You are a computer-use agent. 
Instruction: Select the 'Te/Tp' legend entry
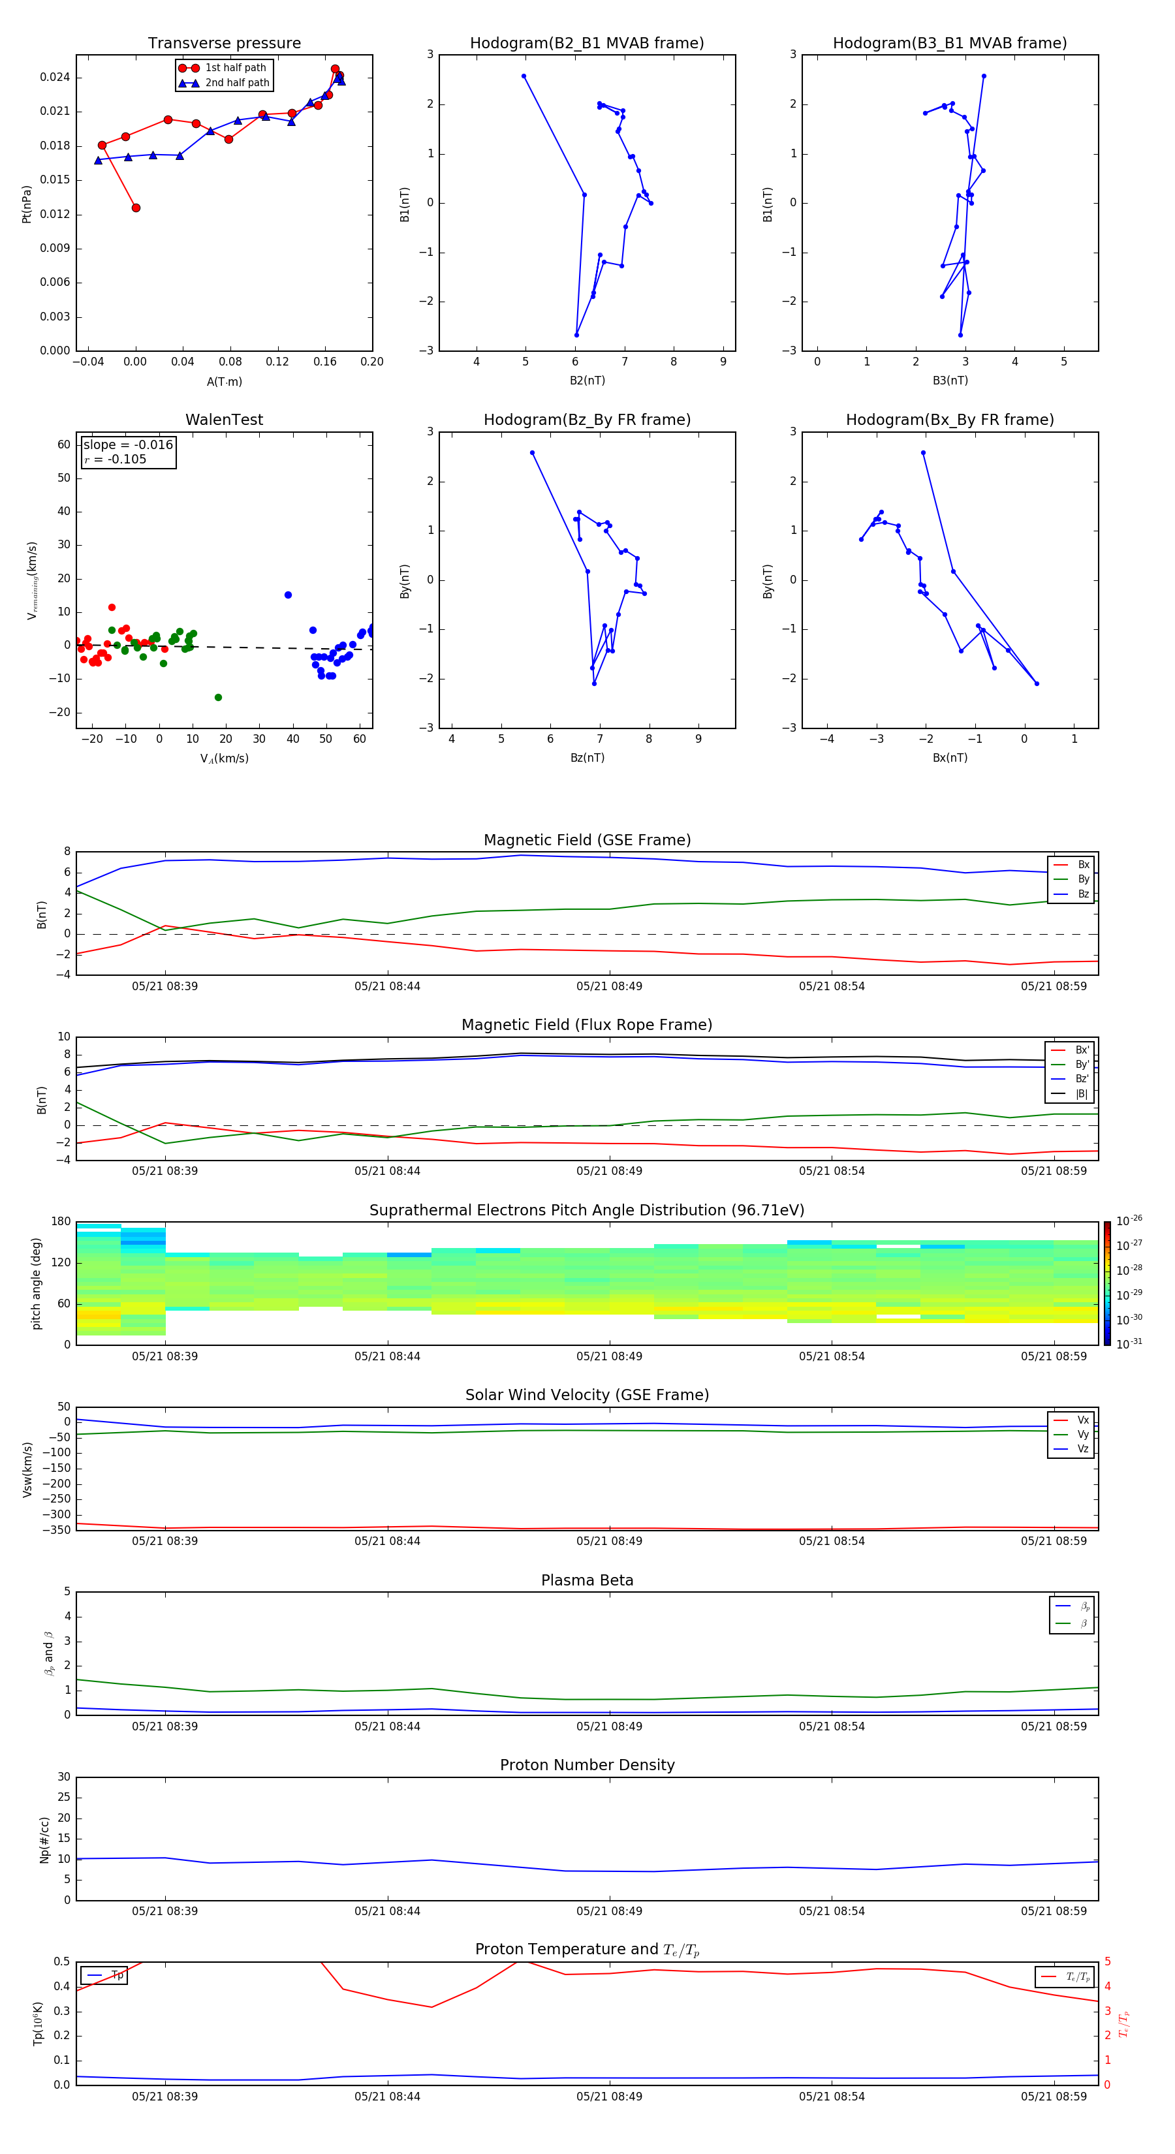point(1065,1976)
